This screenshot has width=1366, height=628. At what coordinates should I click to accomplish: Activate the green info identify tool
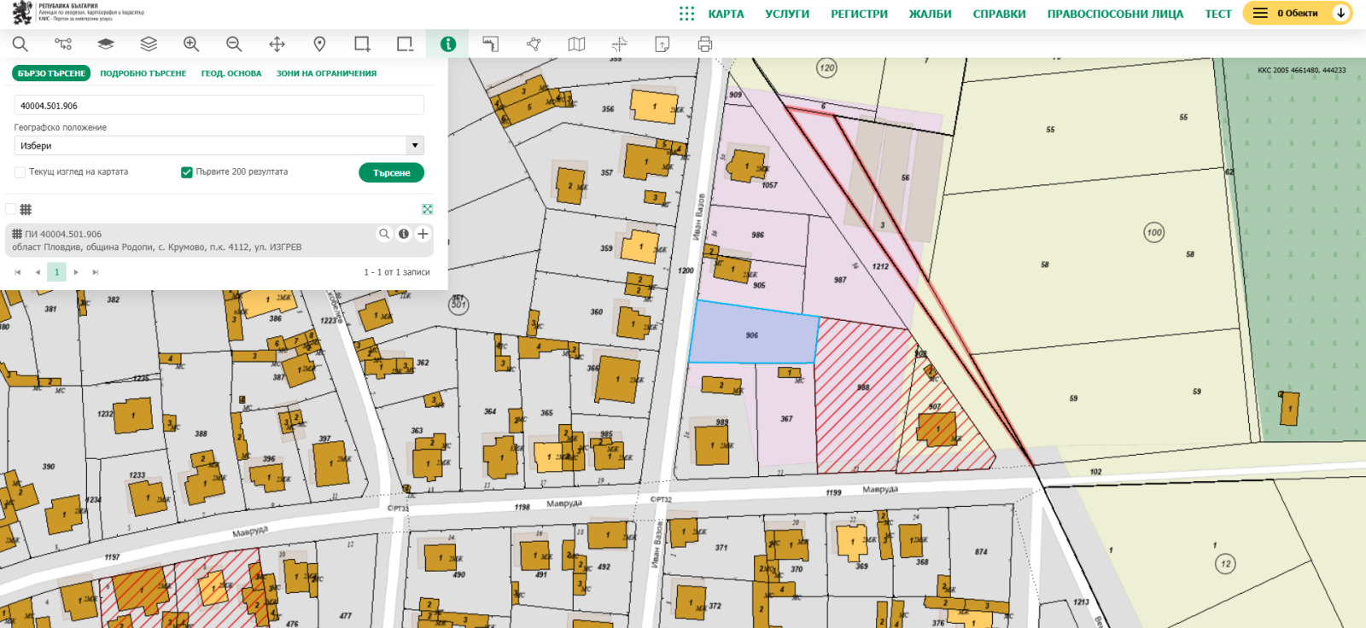[447, 44]
